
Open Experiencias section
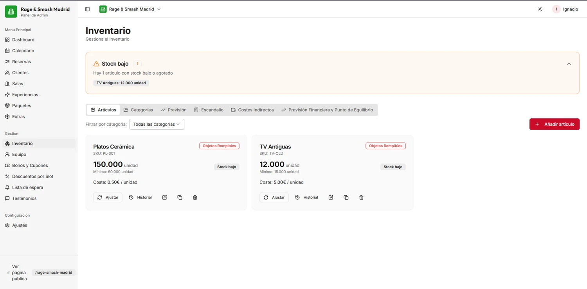pyautogui.click(x=39, y=95)
